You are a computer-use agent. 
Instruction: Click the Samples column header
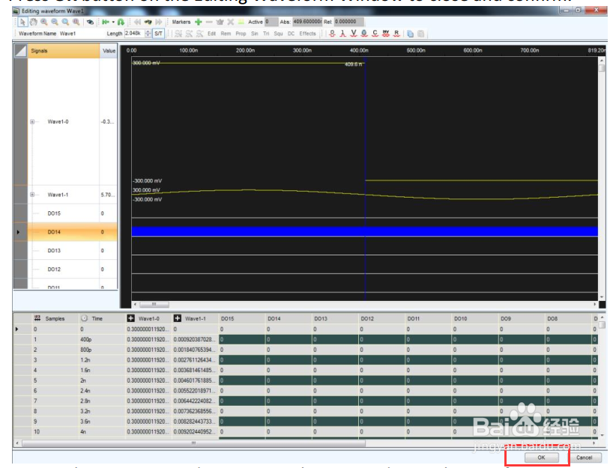click(55, 318)
